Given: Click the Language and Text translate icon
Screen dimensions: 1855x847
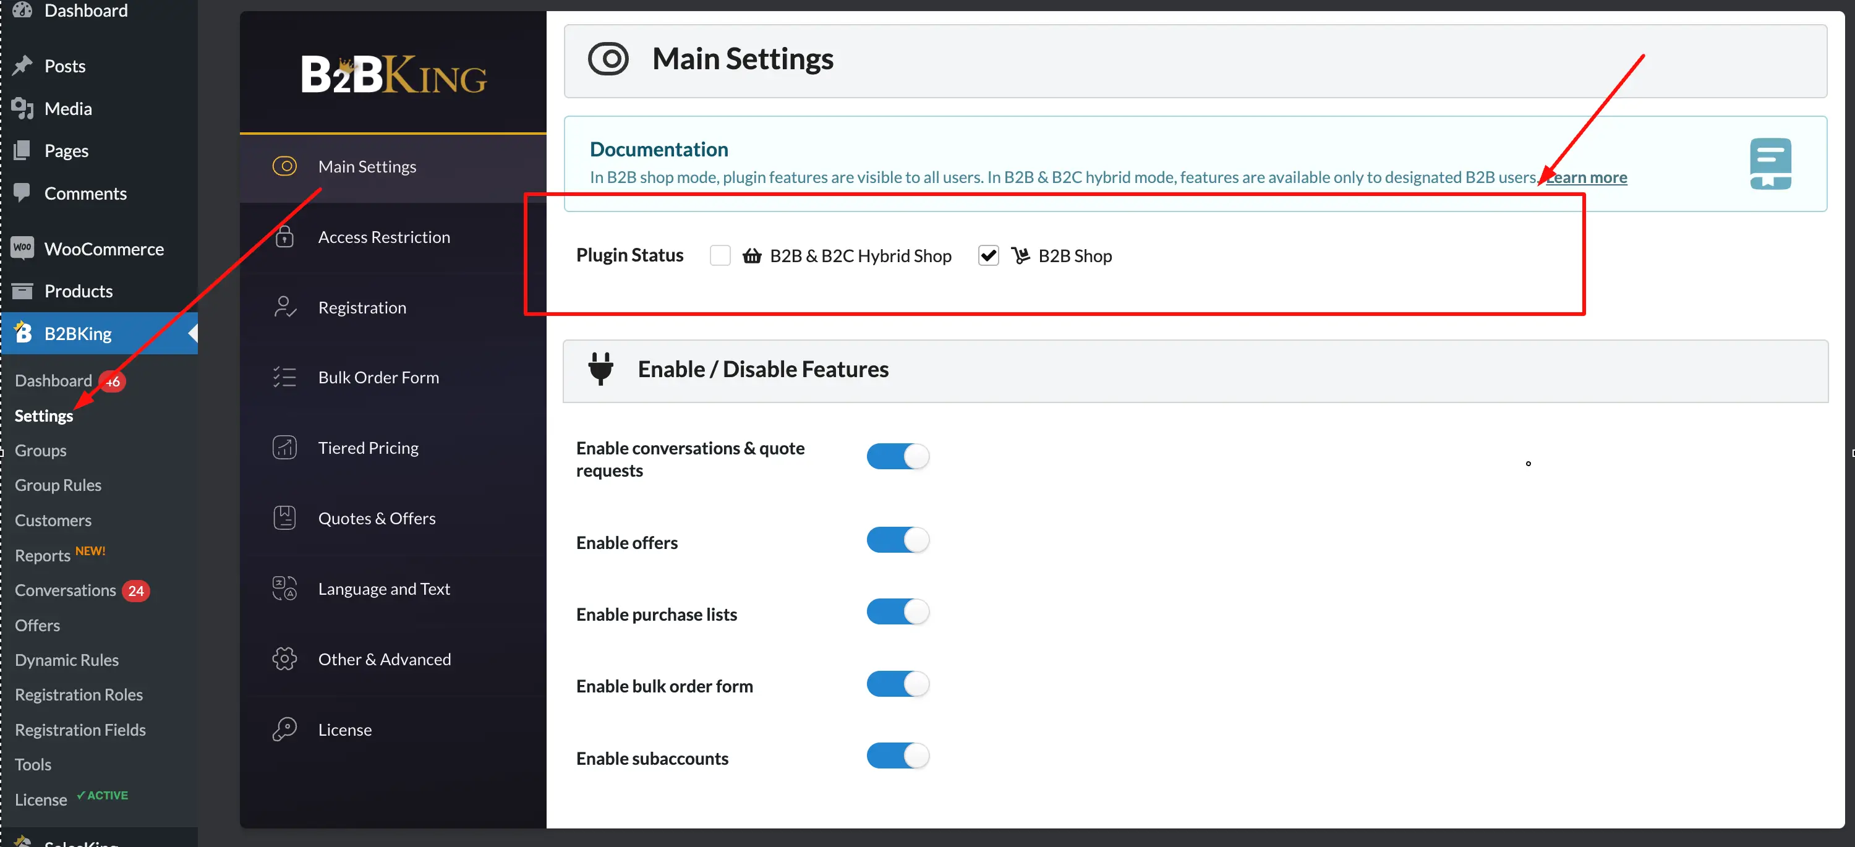Looking at the screenshot, I should coord(284,589).
